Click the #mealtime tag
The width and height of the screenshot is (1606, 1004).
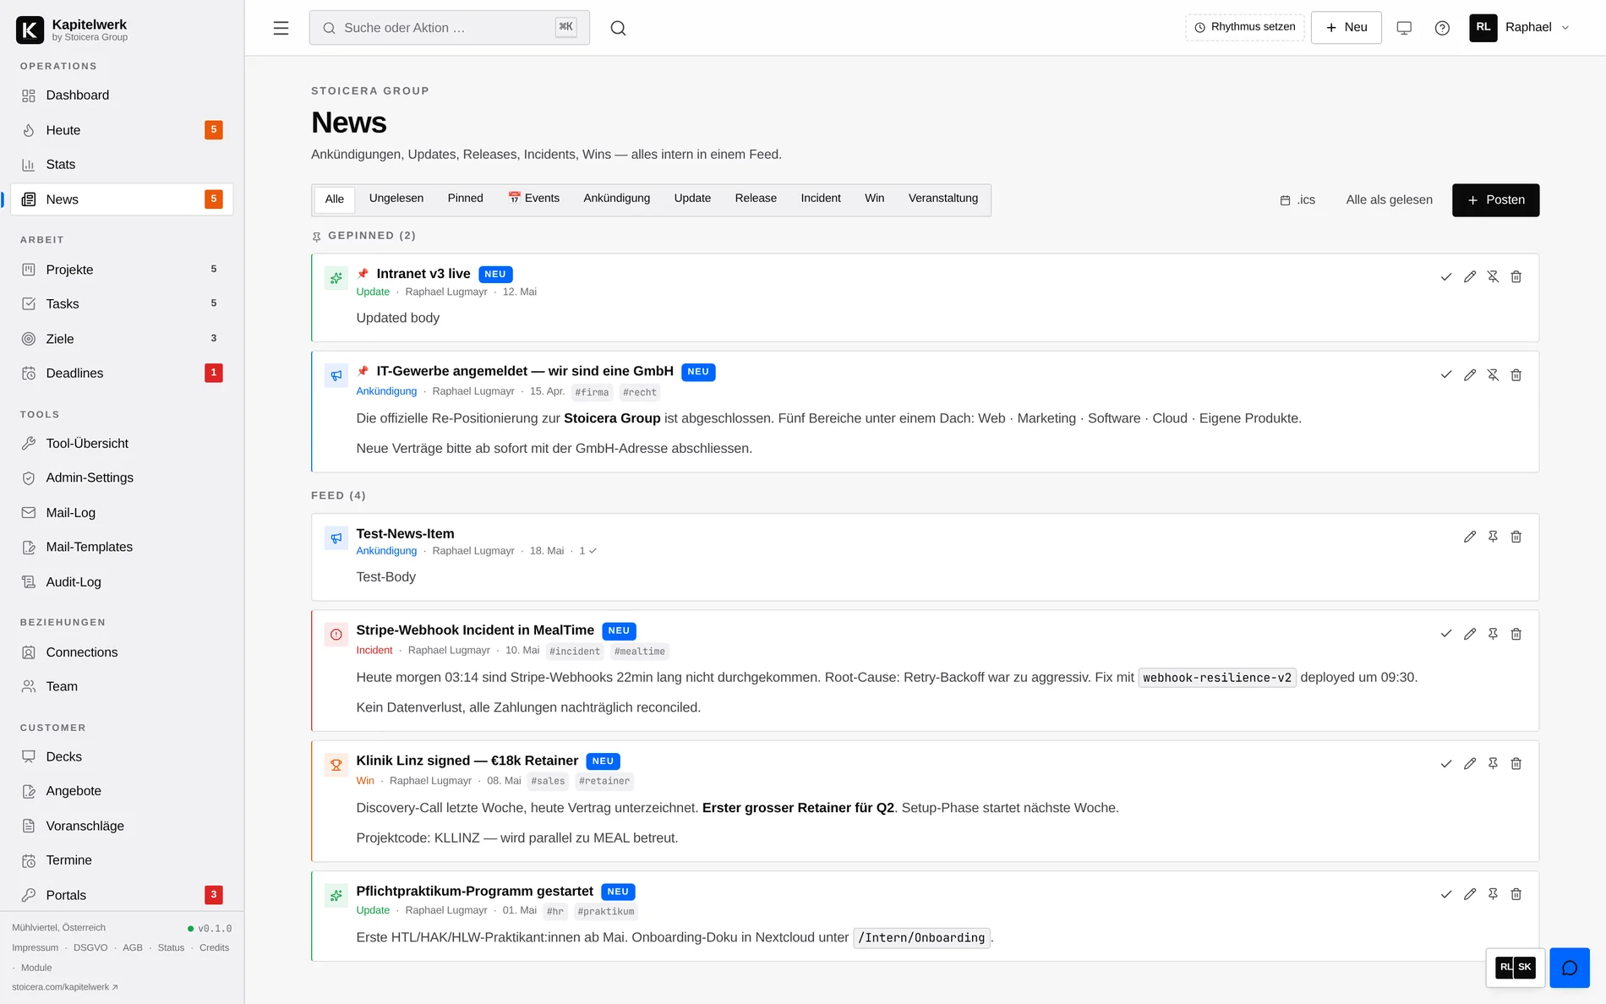(640, 652)
